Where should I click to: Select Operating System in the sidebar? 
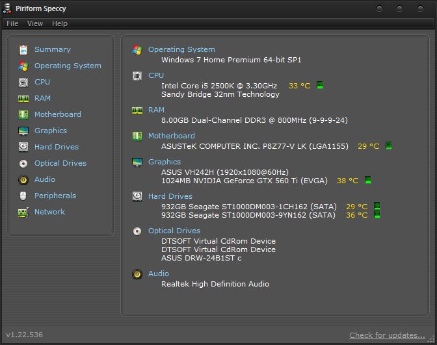tap(68, 66)
